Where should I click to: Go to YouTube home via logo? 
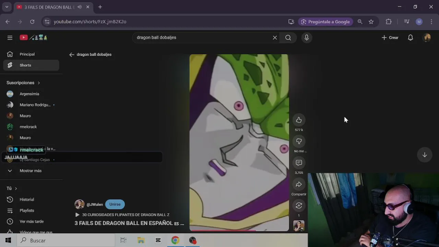[33, 38]
